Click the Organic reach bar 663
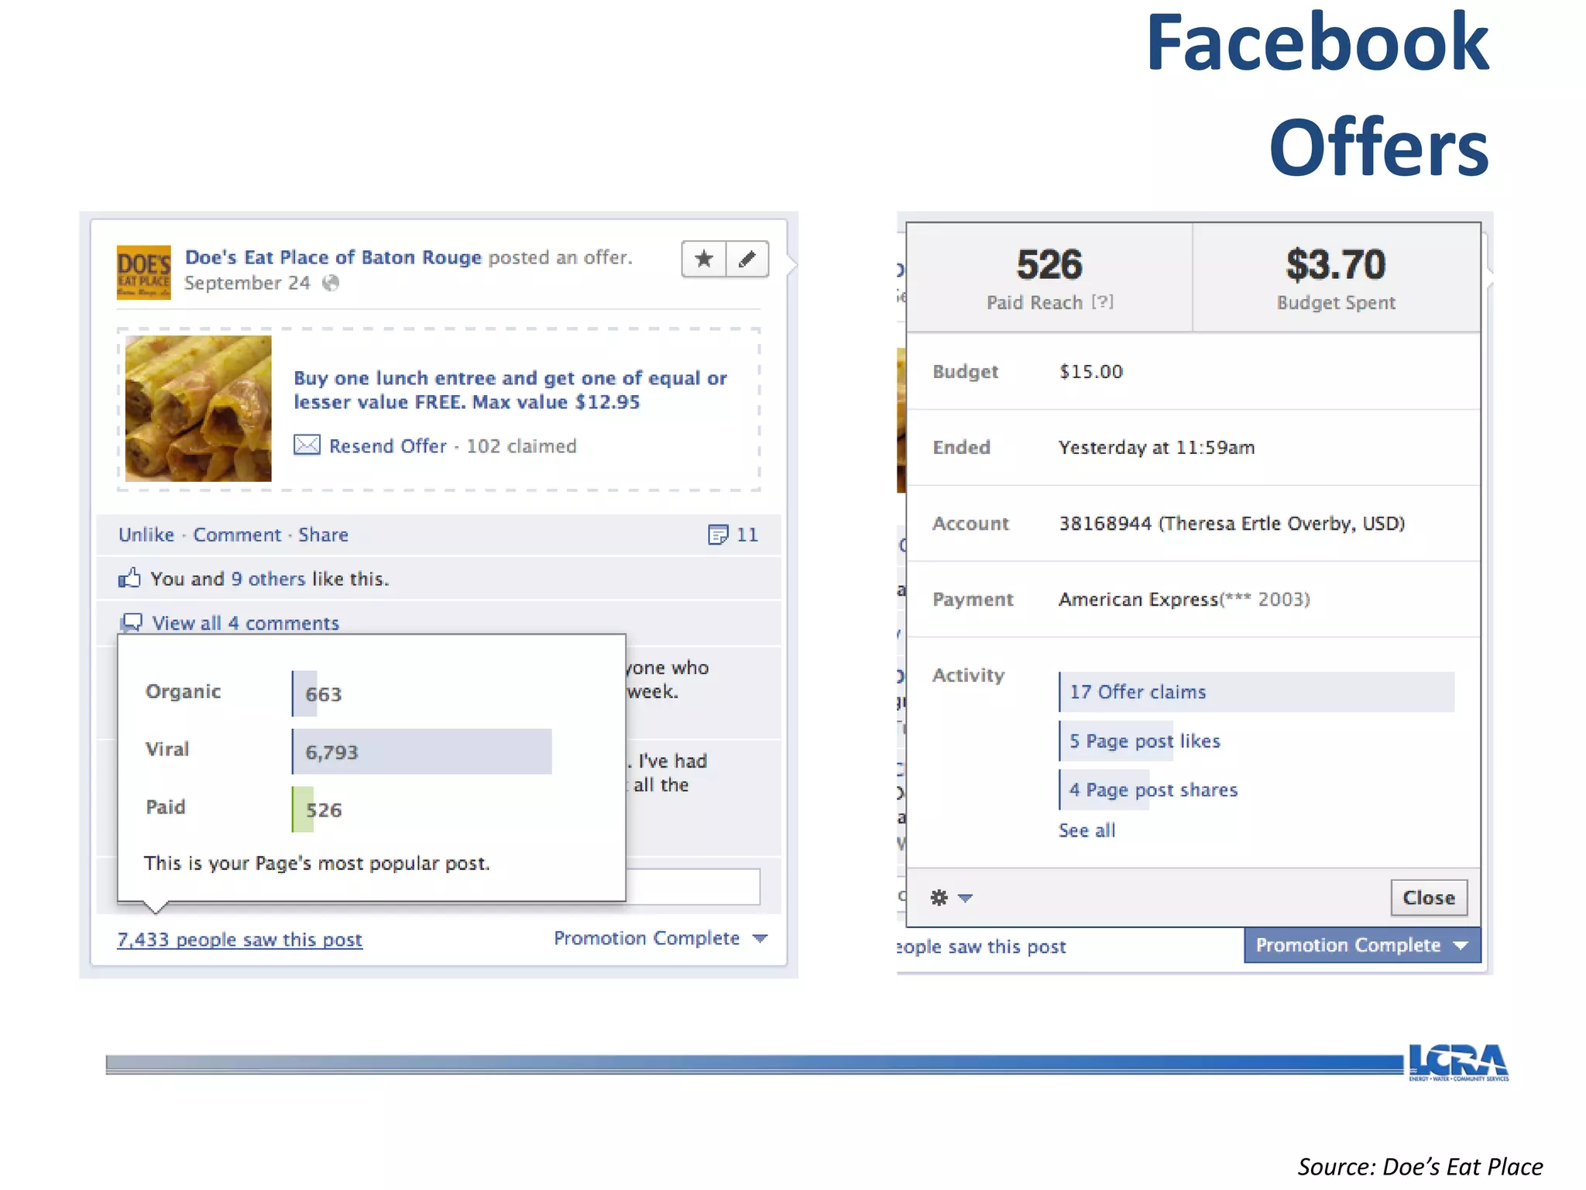1586x1190 pixels. (304, 693)
